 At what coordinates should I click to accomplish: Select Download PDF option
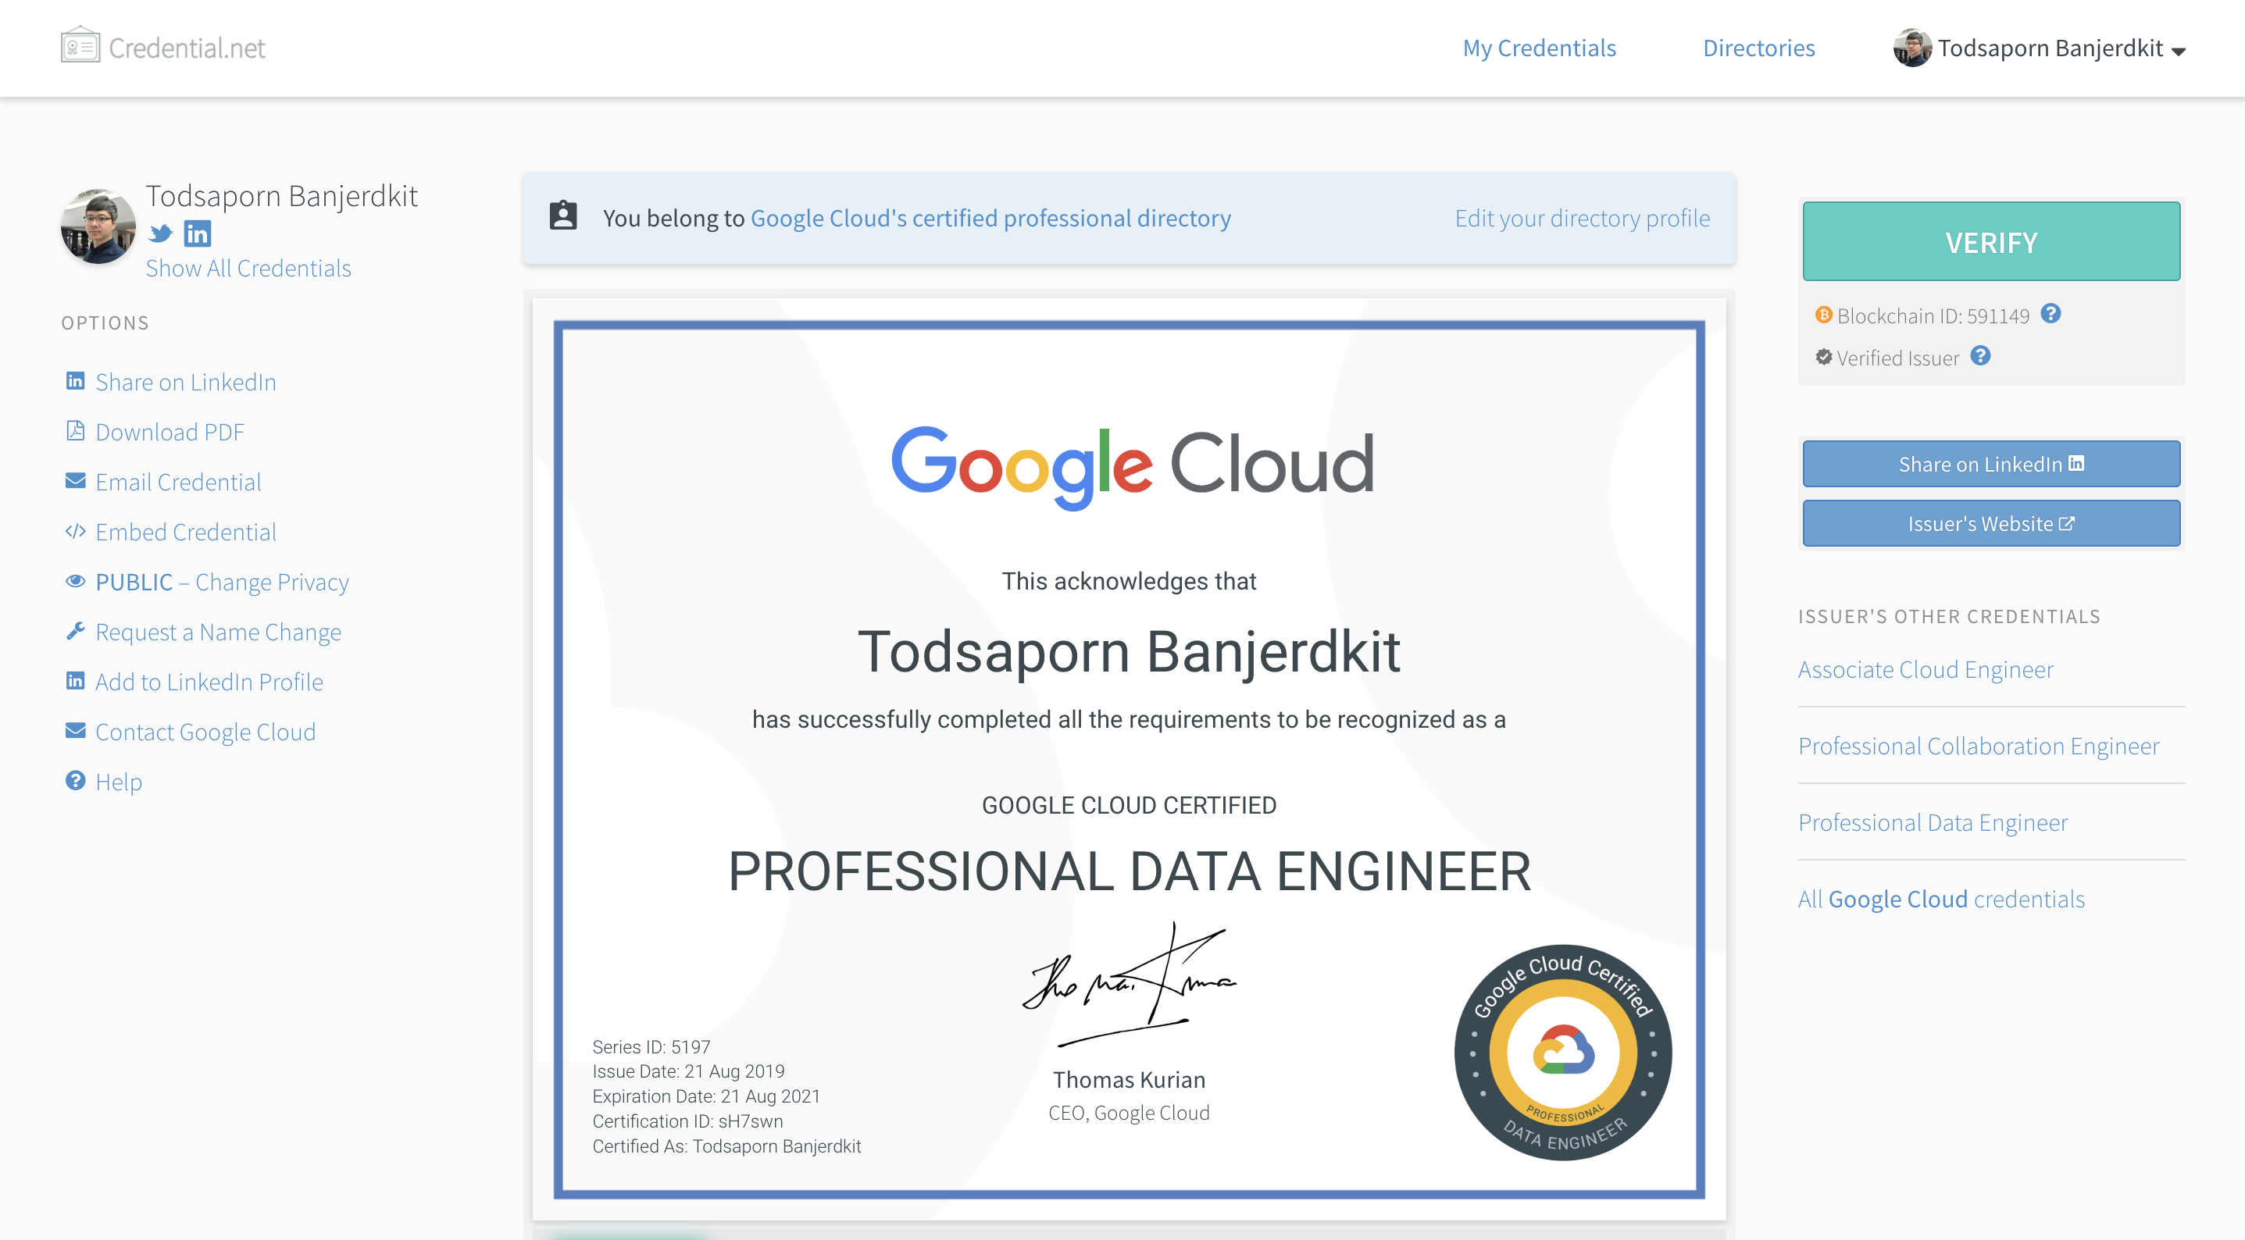170,431
